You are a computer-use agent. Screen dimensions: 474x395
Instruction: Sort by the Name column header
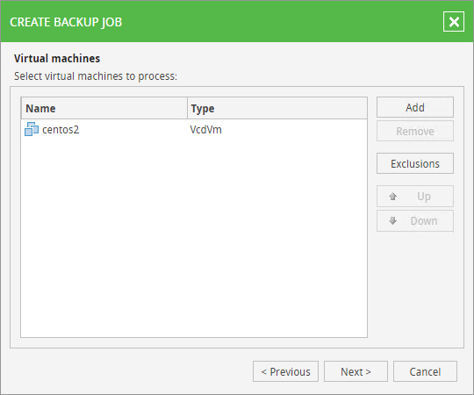coord(104,108)
